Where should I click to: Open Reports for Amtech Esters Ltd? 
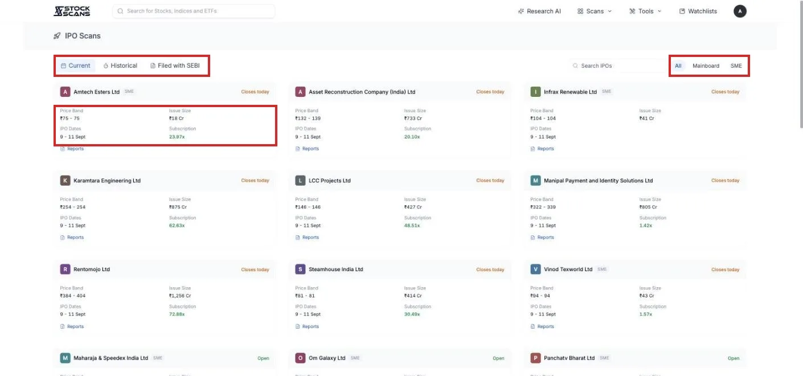coord(72,149)
